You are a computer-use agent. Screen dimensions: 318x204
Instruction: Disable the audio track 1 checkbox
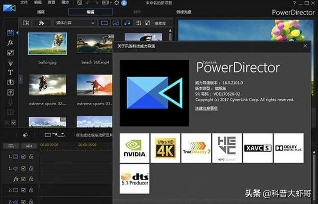[x=23, y=168]
